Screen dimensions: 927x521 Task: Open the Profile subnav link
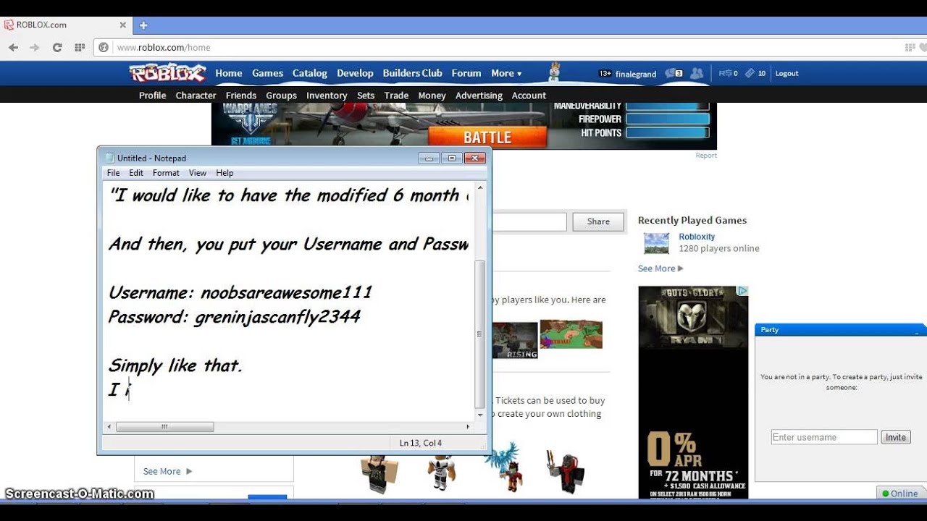(x=153, y=96)
